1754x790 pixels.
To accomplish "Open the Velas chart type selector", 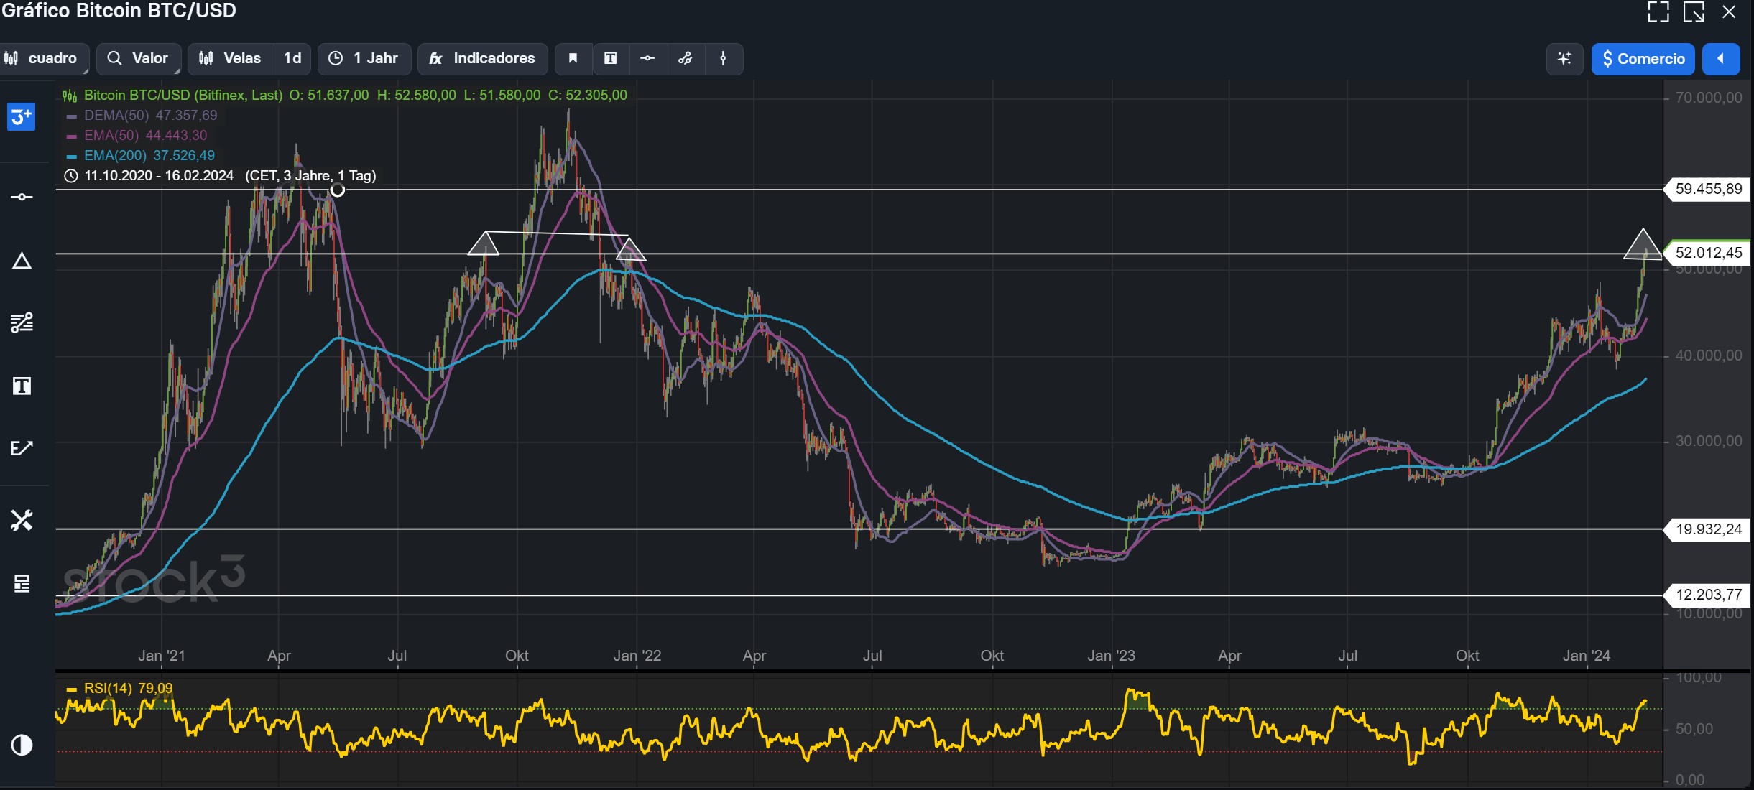I will pyautogui.click(x=231, y=58).
